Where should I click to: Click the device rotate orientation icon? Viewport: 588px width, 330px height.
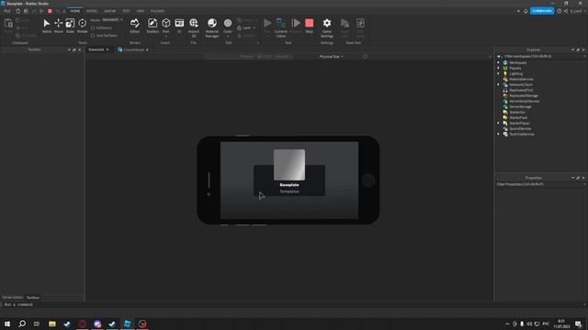tap(365, 57)
